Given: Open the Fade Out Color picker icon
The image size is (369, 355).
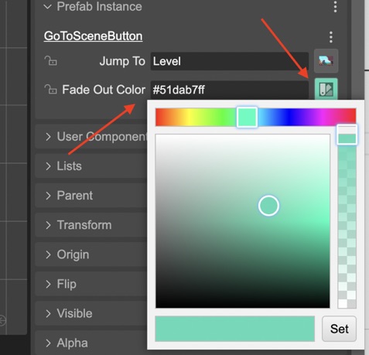Looking at the screenshot, I should point(326,89).
